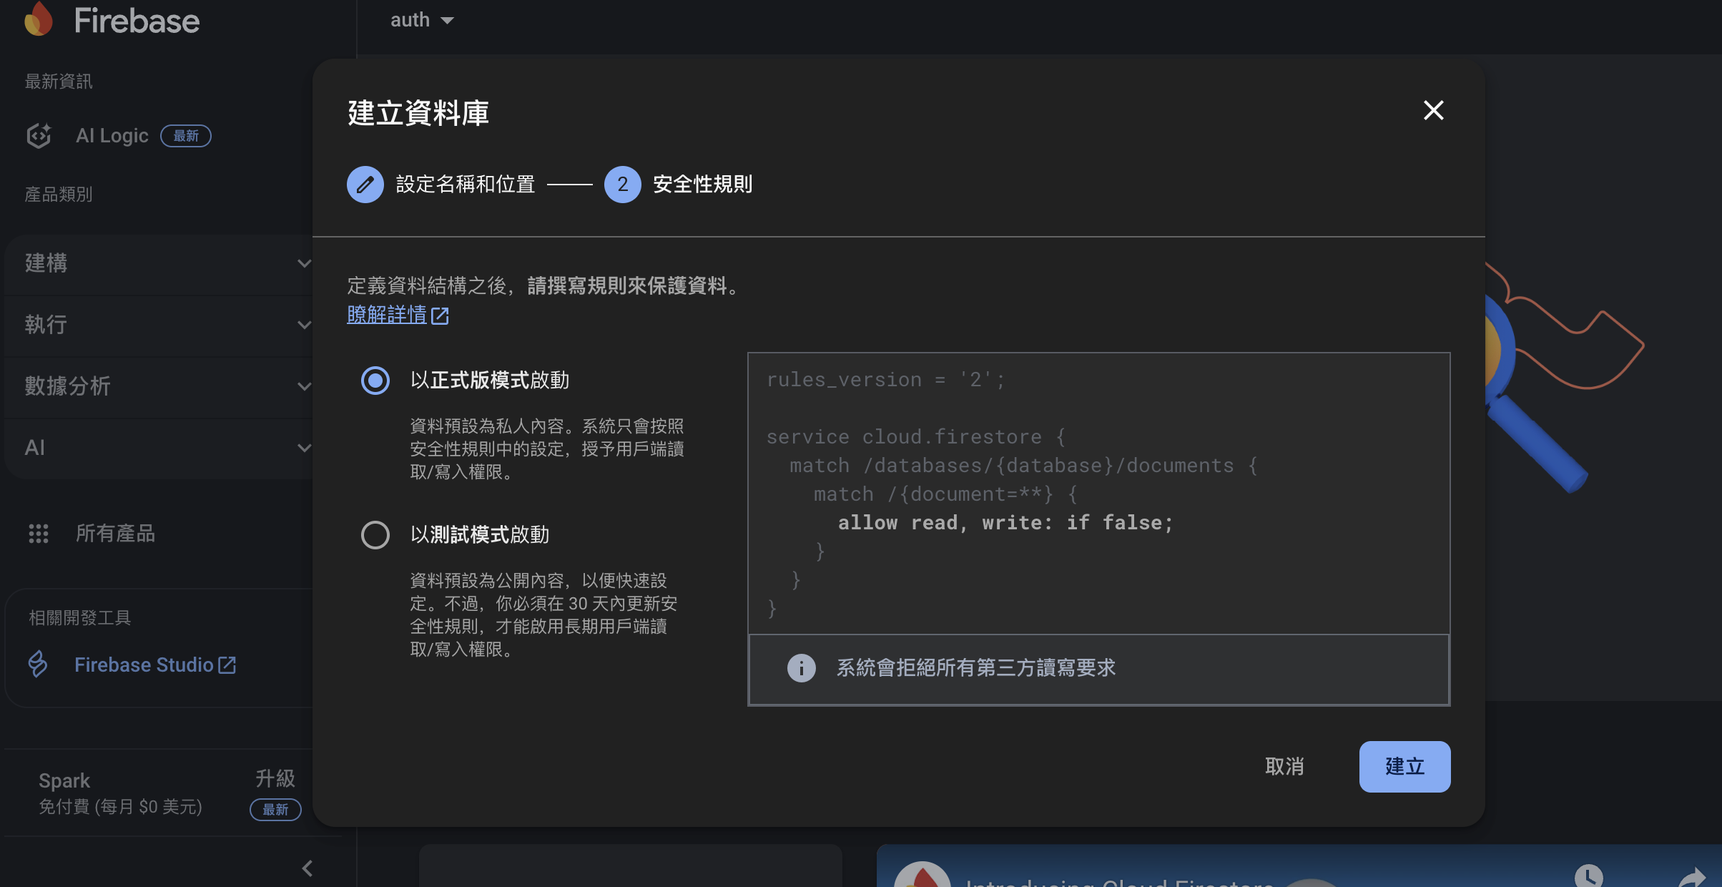Click the service cloud.firestore line
Image resolution: width=1722 pixels, height=887 pixels.
click(916, 437)
